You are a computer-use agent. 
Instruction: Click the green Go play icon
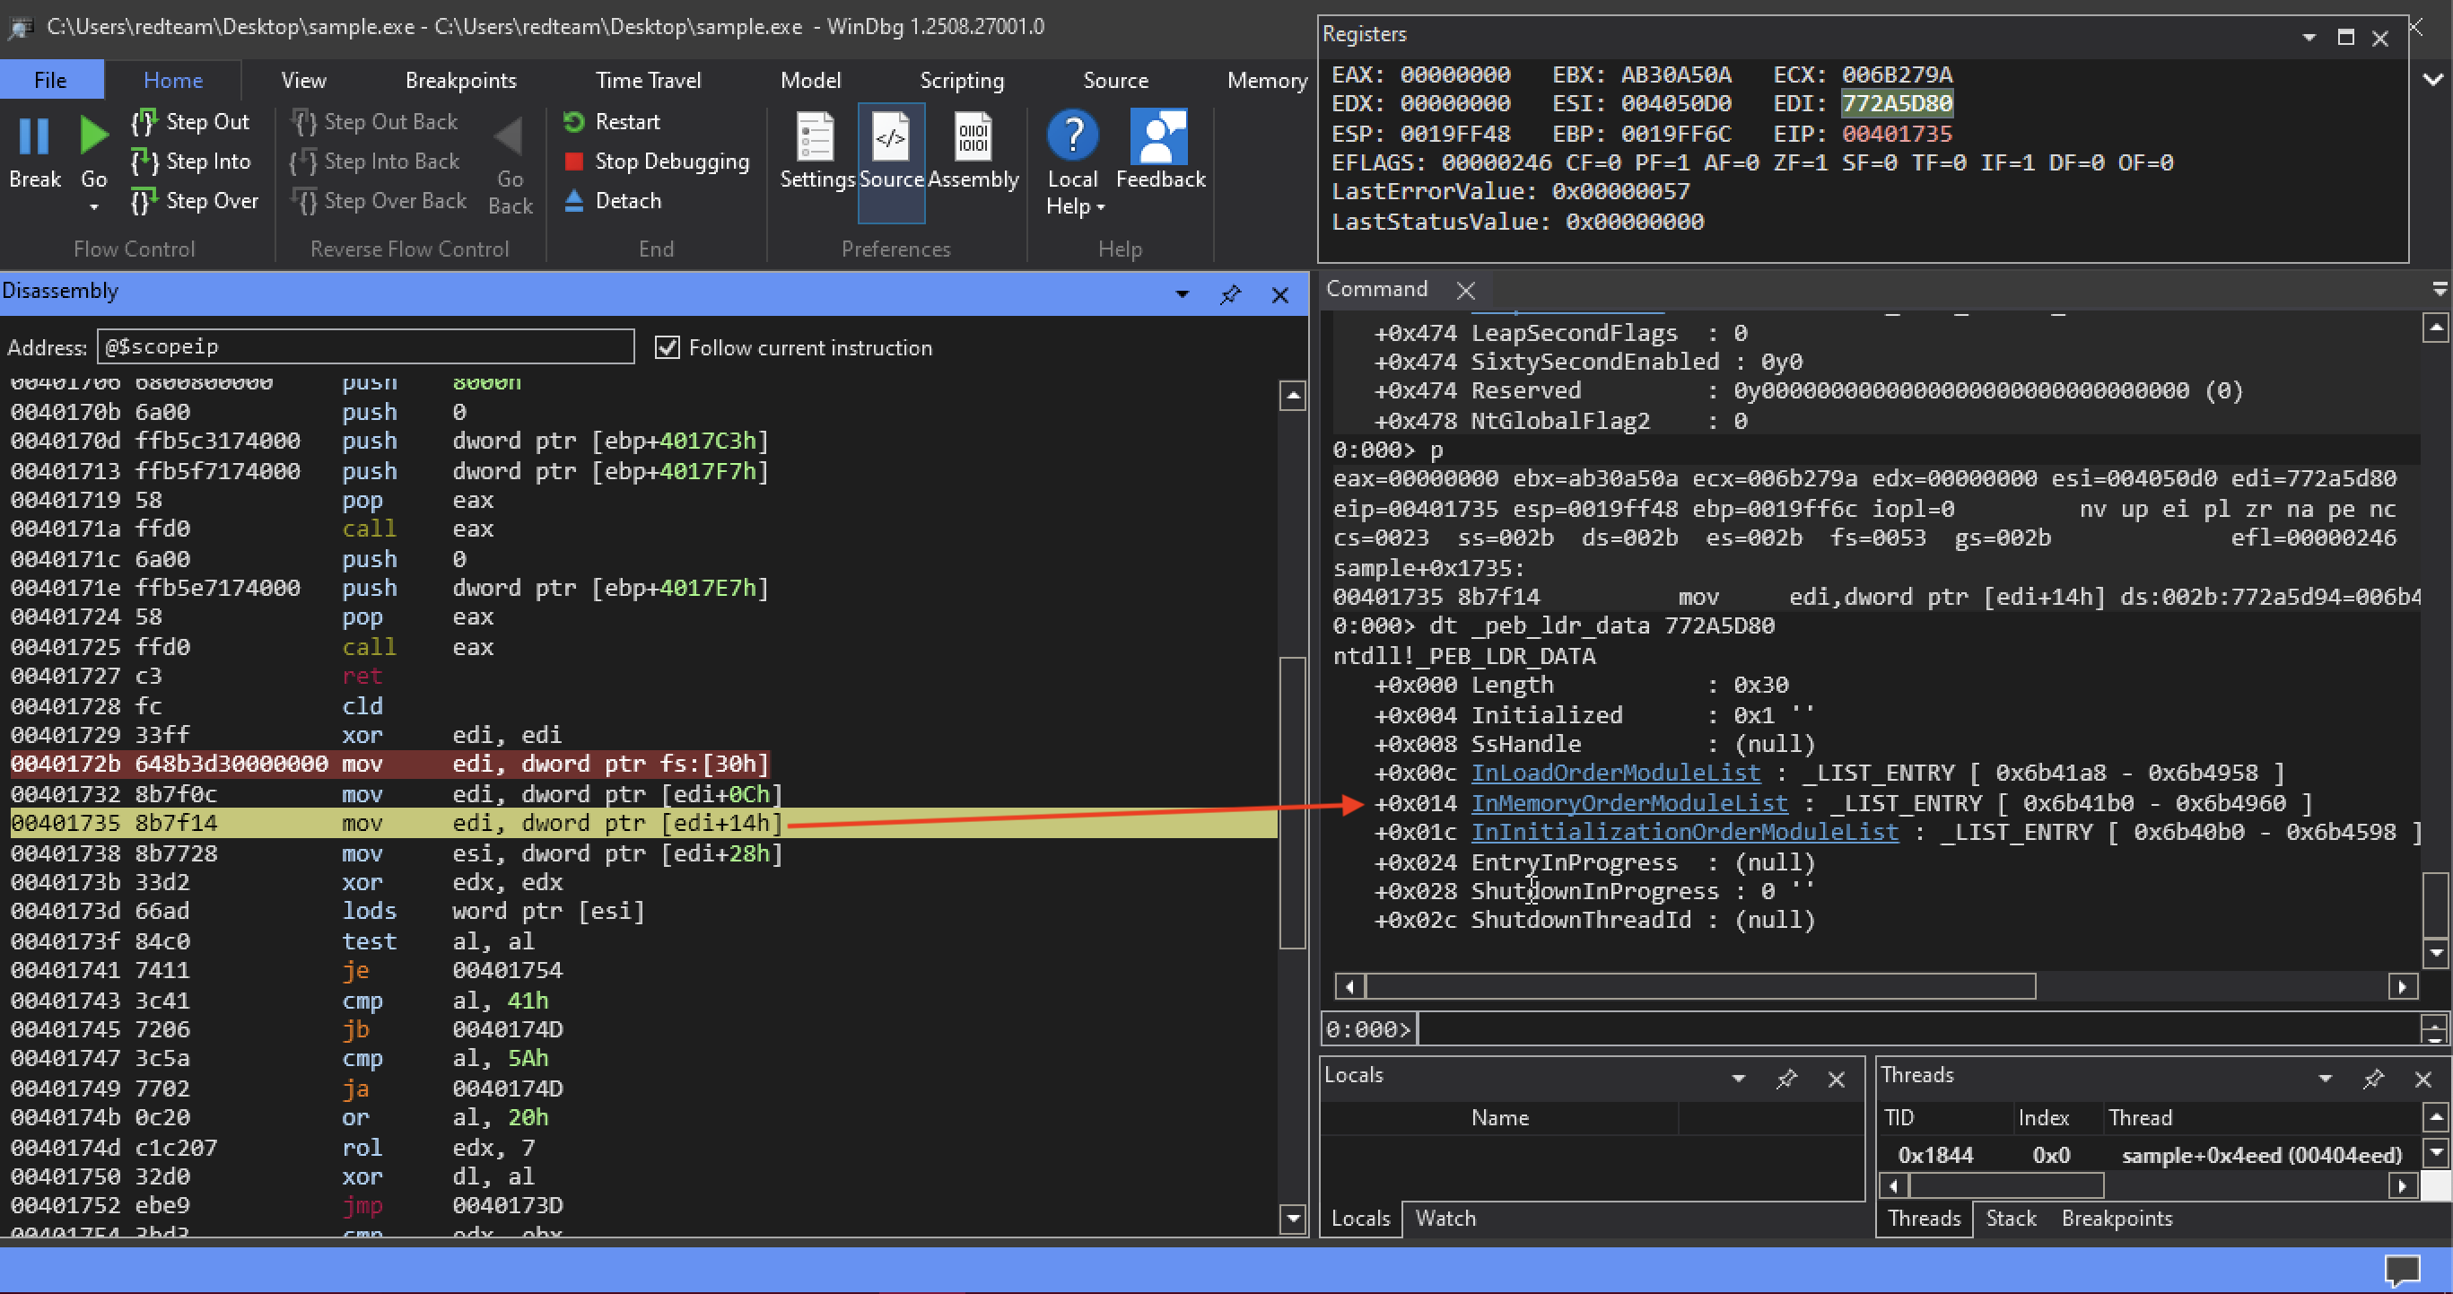pos(93,136)
